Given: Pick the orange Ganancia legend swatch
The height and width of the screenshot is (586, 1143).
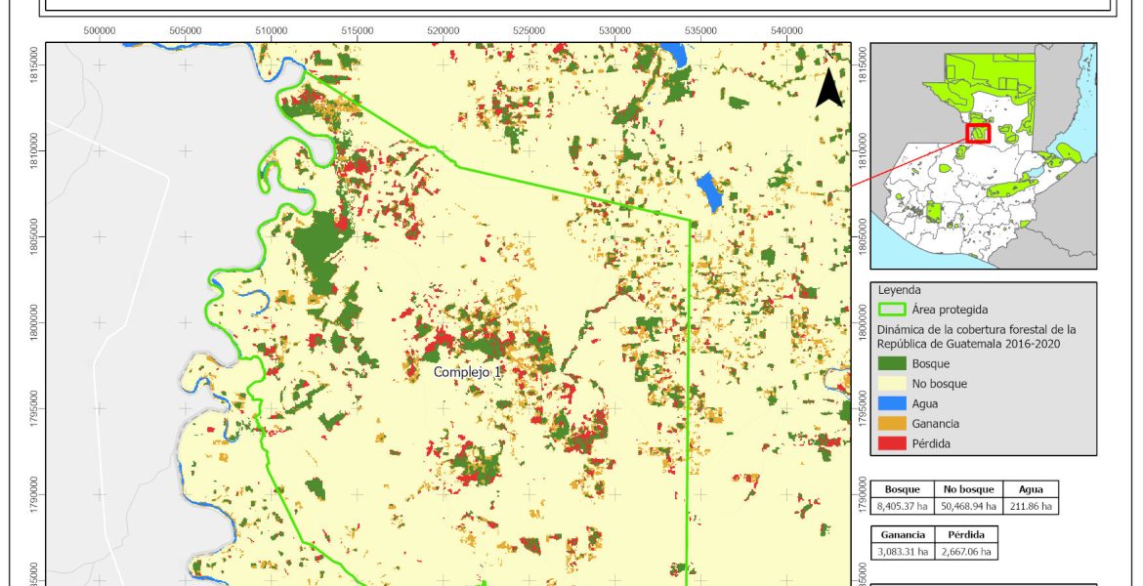Looking at the screenshot, I should point(890,423).
